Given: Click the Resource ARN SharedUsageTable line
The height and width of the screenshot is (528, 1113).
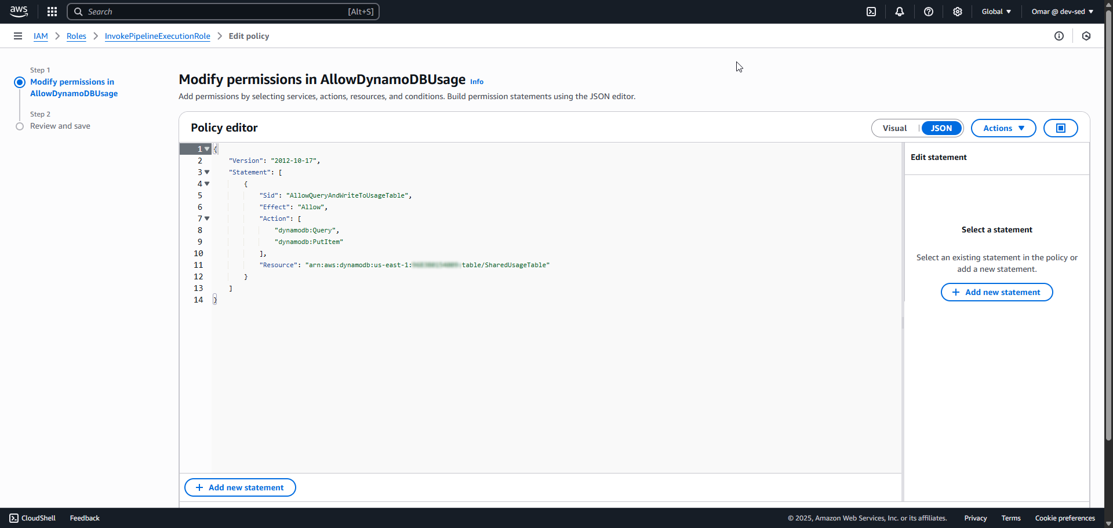Looking at the screenshot, I should point(405,265).
